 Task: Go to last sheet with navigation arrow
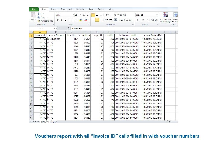(38, 122)
